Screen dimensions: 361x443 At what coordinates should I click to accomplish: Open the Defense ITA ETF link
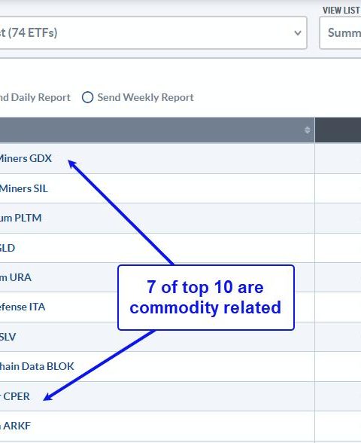[x=23, y=307]
